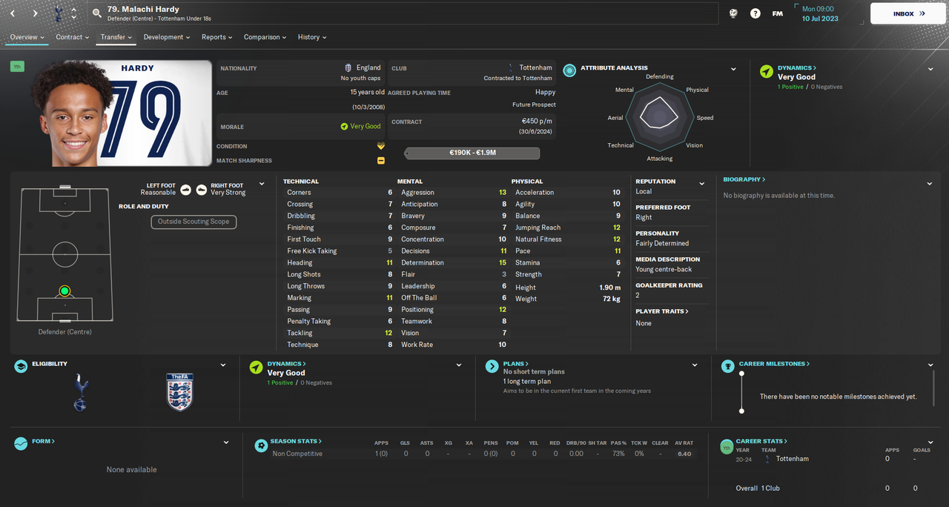Open the History tab menu

point(312,37)
